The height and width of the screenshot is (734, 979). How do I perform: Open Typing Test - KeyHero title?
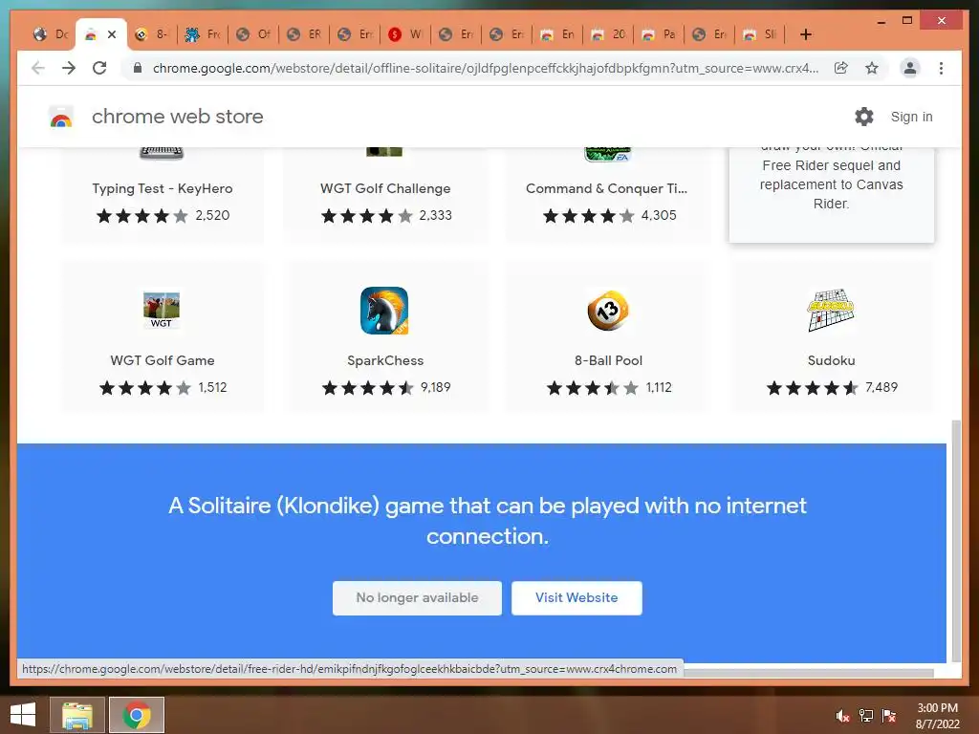click(163, 188)
